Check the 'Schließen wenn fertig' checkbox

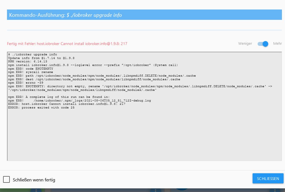click(6, 179)
